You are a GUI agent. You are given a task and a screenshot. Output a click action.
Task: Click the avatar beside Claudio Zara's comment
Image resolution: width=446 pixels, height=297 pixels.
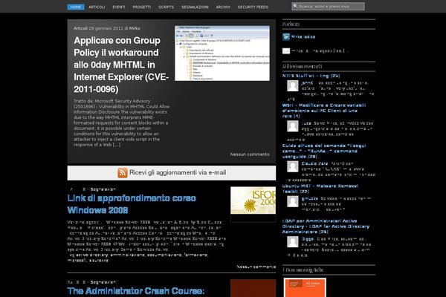(293, 166)
